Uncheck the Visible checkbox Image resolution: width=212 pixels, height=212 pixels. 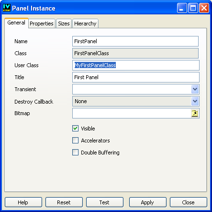pos(75,129)
